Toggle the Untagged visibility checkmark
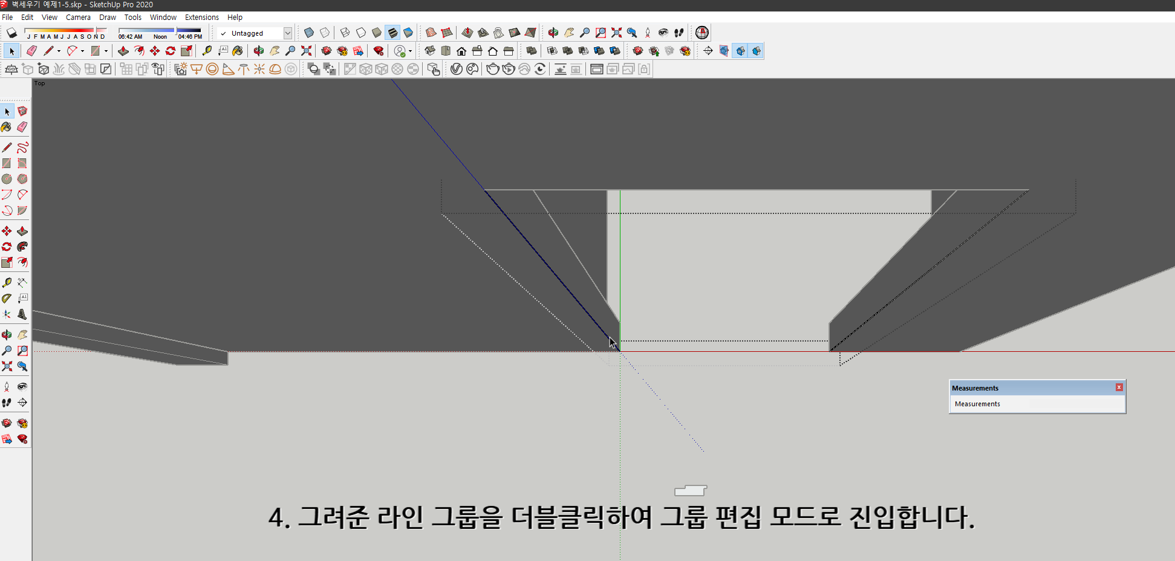 (x=223, y=33)
